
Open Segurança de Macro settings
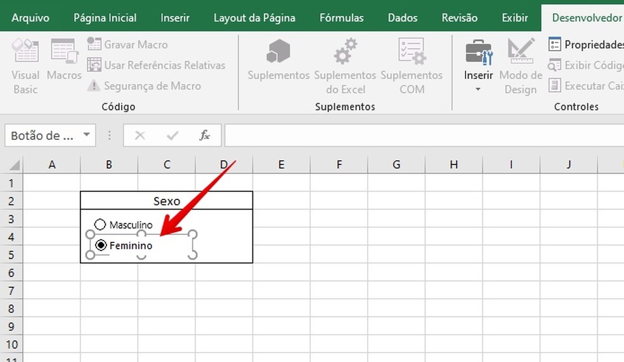click(x=144, y=86)
